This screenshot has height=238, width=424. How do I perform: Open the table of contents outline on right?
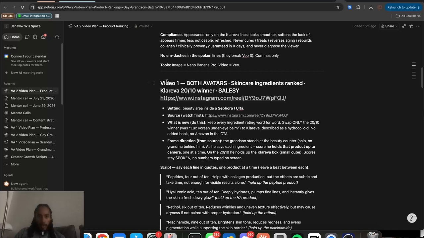click(x=414, y=71)
